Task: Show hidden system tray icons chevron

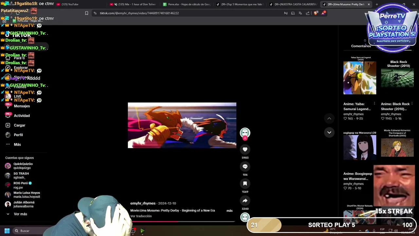Action: (x=360, y=231)
